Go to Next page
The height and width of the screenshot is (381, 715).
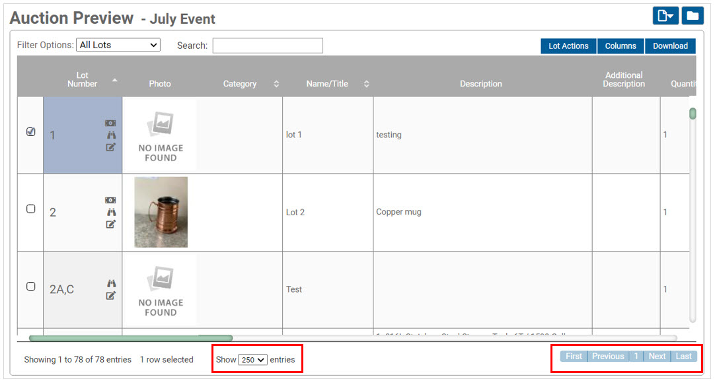coord(657,357)
